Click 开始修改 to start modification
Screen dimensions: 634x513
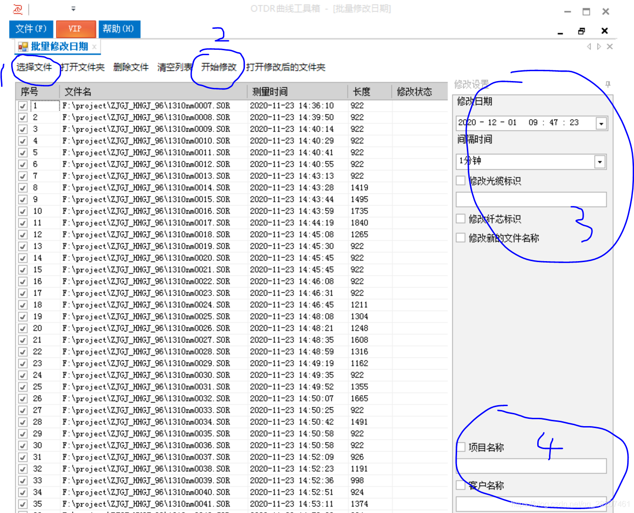coord(219,67)
